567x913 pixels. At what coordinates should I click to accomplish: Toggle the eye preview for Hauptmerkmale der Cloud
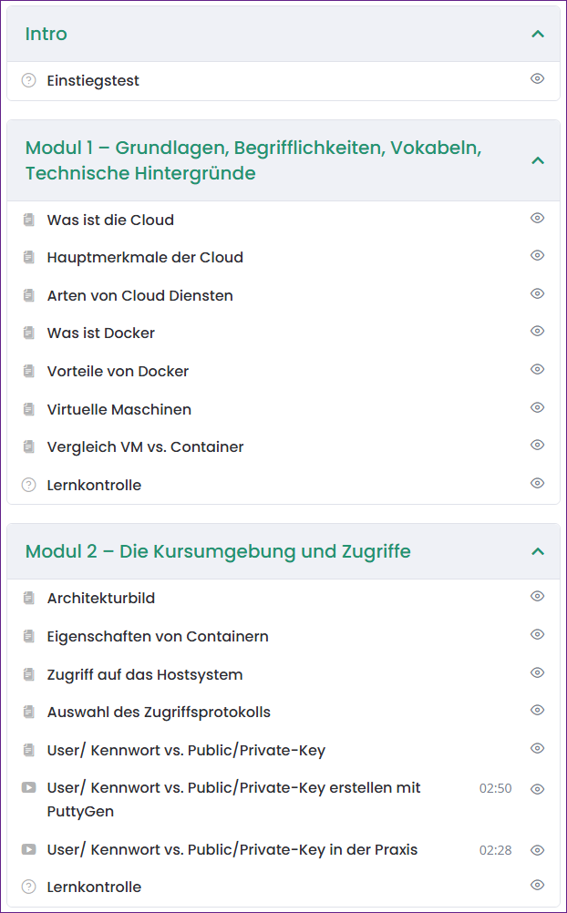click(x=537, y=256)
